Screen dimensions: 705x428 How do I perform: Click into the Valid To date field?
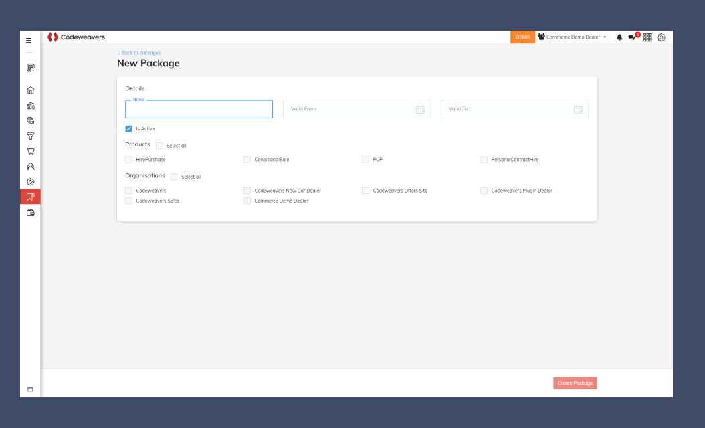pyautogui.click(x=515, y=109)
